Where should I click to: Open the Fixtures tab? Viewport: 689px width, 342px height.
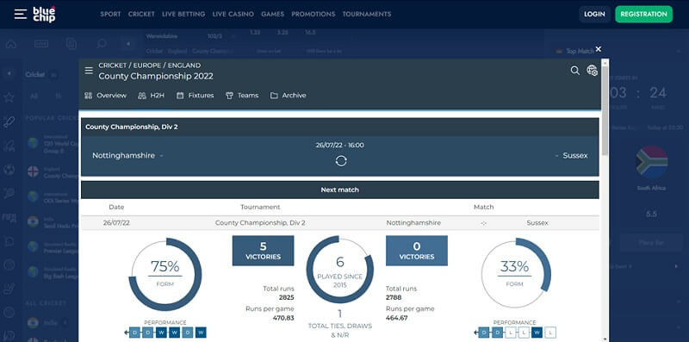click(196, 96)
